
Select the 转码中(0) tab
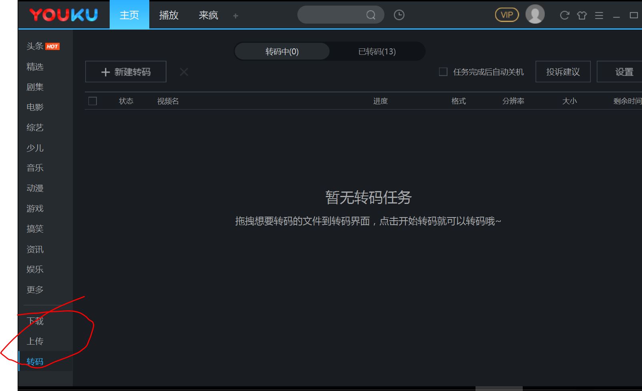tap(282, 52)
